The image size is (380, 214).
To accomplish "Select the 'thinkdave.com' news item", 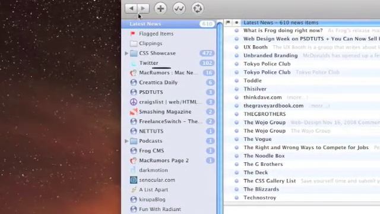I will pos(262,97).
